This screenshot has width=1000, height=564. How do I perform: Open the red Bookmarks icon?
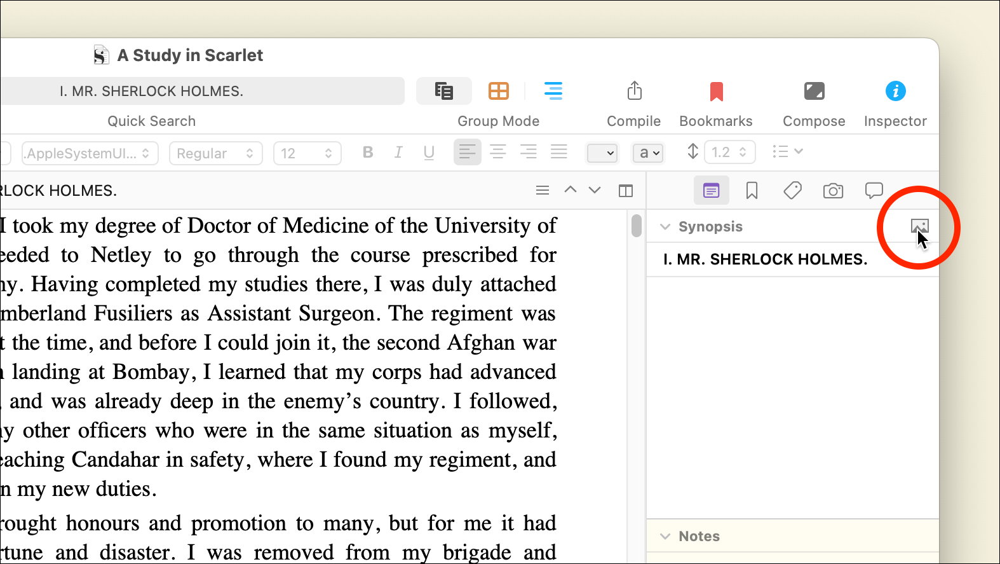pyautogui.click(x=716, y=92)
